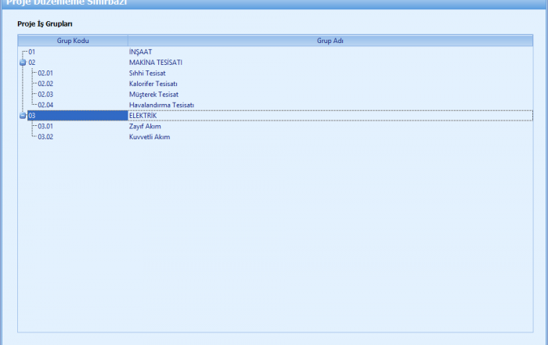Click the ELEKTRİK group name cell

point(143,115)
